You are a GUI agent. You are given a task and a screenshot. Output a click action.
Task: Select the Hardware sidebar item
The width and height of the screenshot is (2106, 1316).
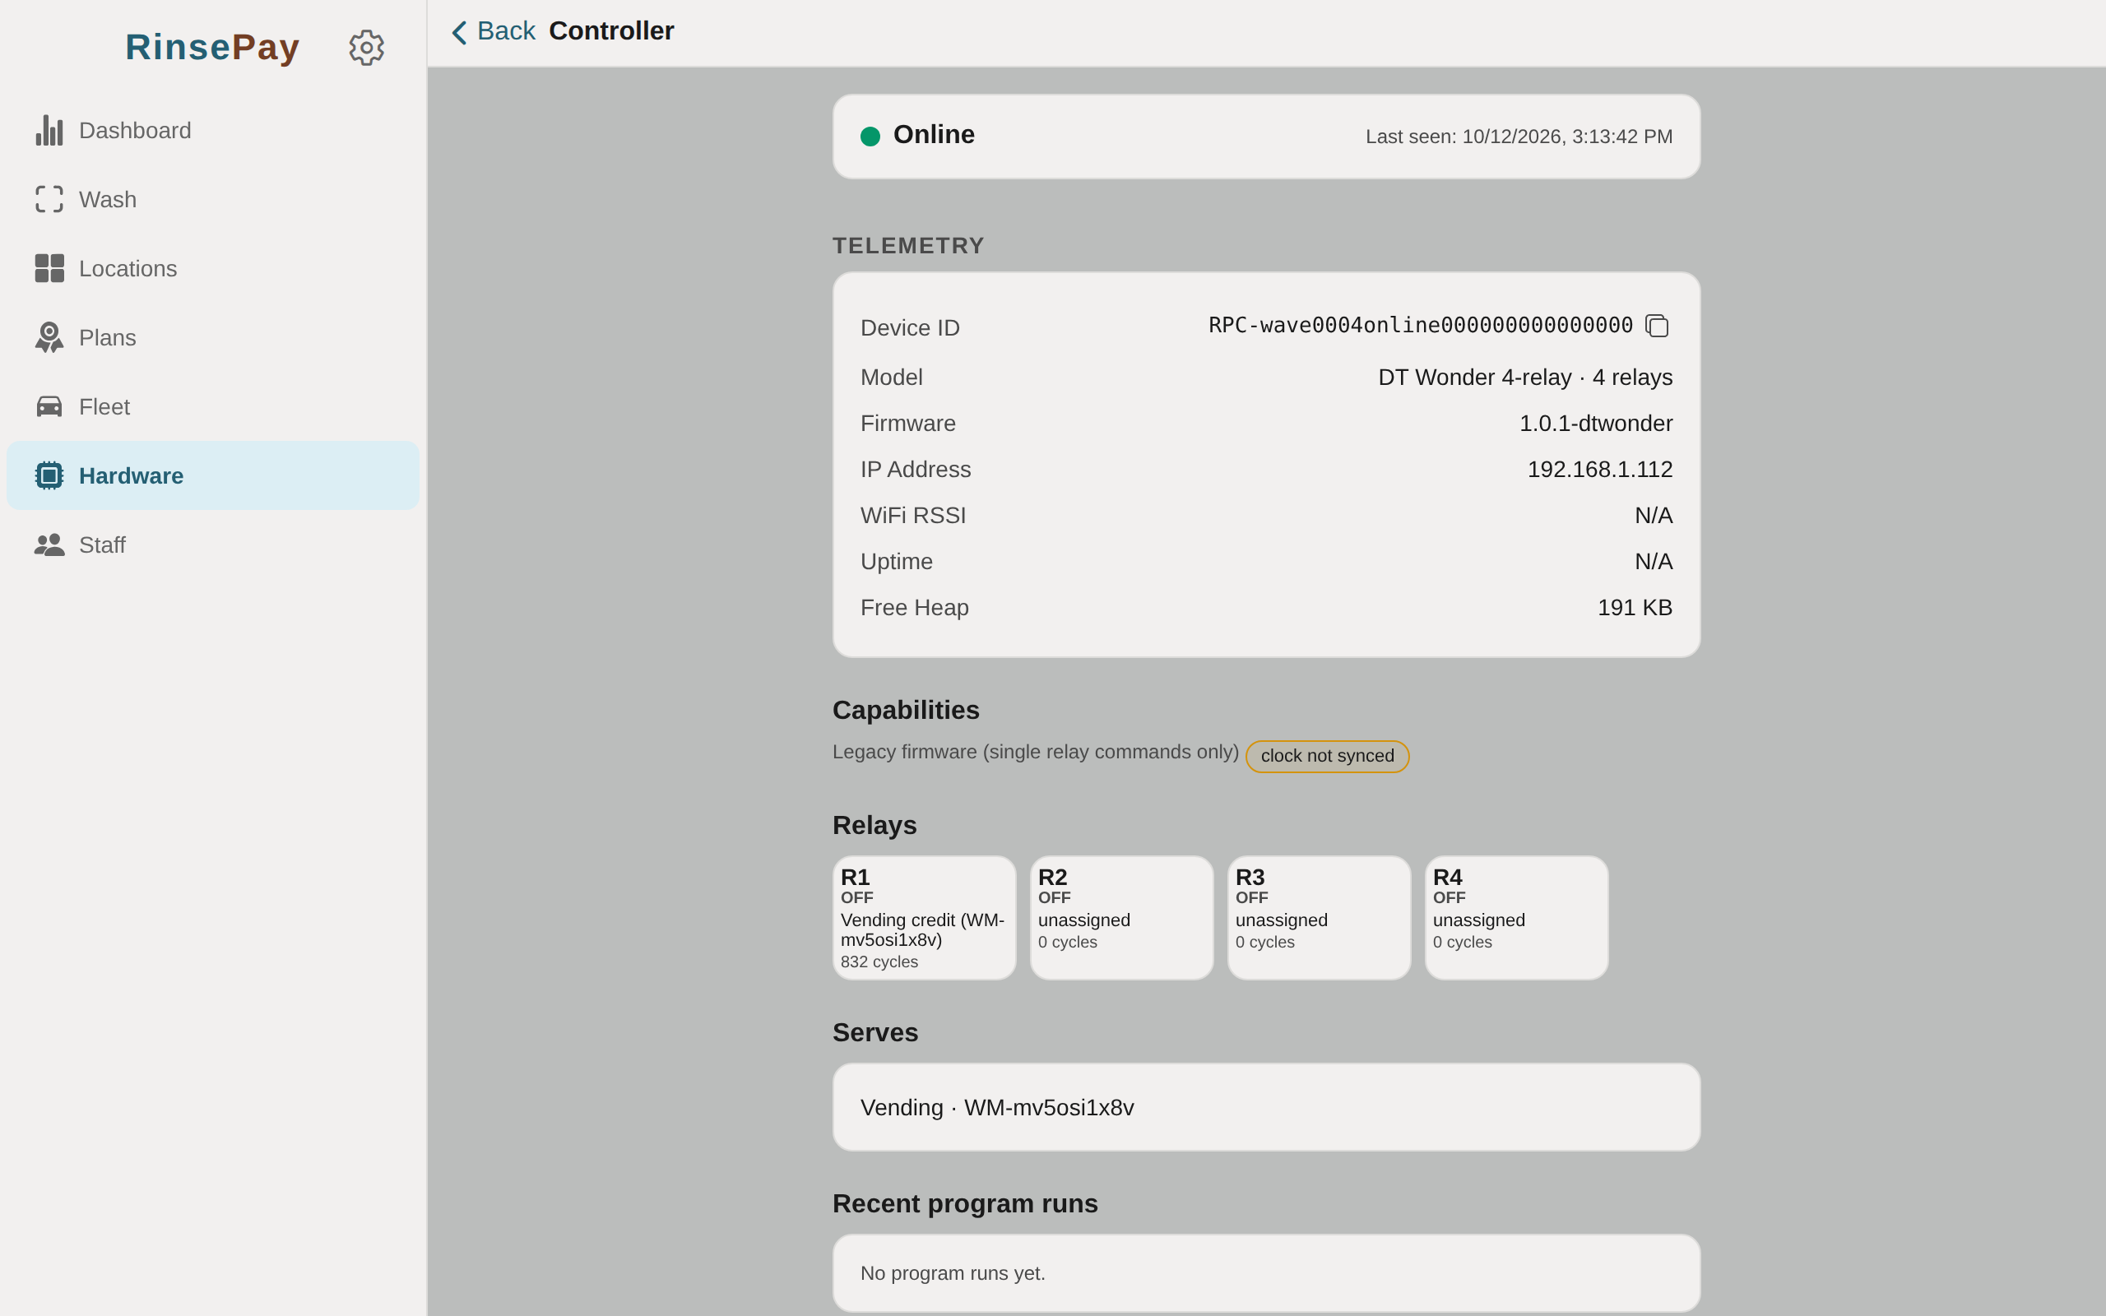pyautogui.click(x=213, y=475)
